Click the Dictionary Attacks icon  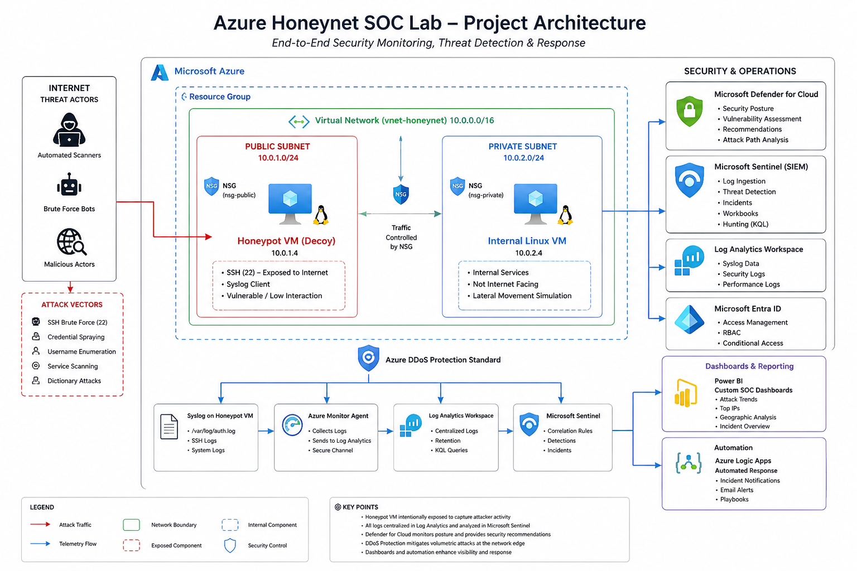36,380
